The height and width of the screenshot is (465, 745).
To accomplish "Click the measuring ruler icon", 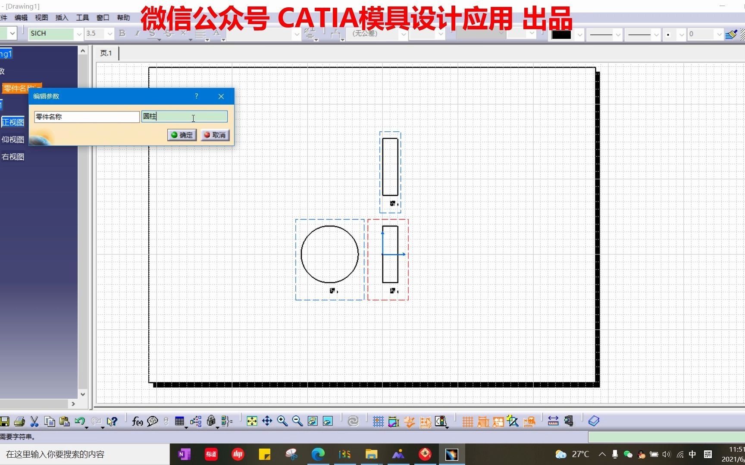I will coord(553,421).
